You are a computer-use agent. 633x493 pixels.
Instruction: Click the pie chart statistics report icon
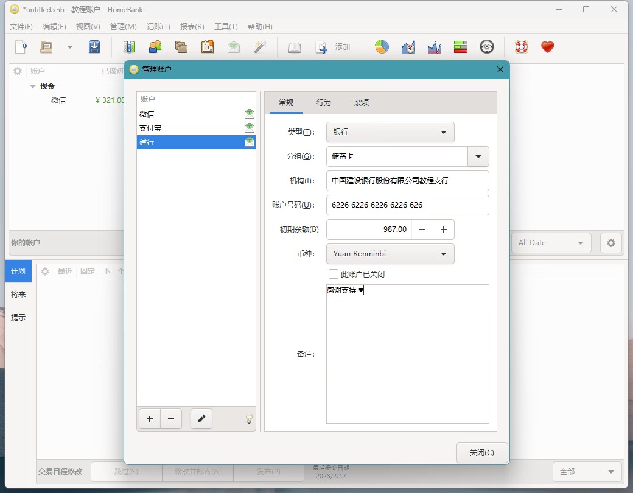pos(382,47)
